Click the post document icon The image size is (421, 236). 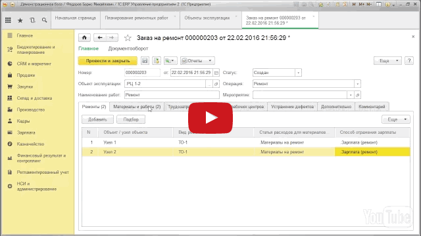click(157, 61)
